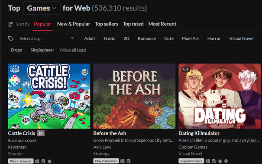Viewport: 262px width, 164px height.
Task: Switch to Top sellers sorting
Action: click(107, 24)
